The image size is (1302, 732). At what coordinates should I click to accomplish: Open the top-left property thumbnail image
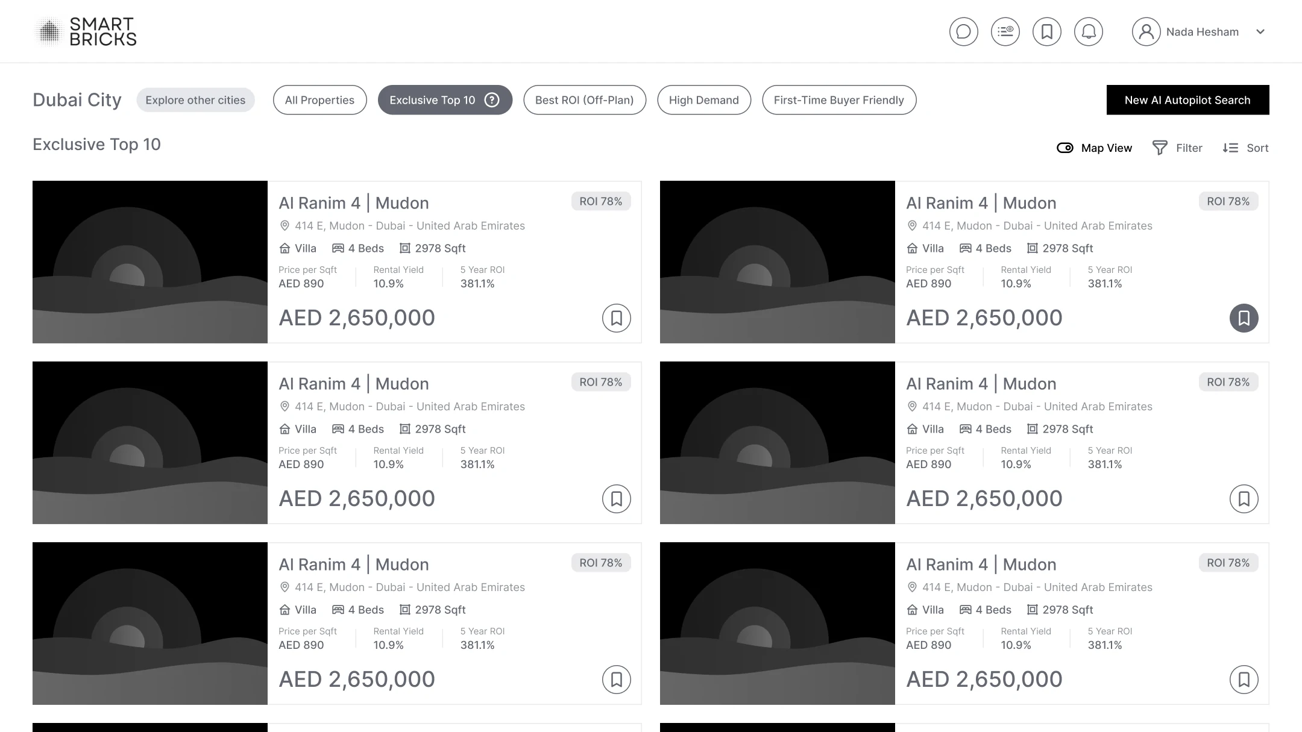click(x=150, y=262)
